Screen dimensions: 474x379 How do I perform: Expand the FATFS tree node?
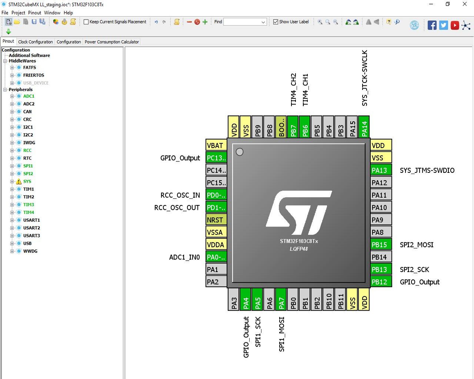(12, 68)
